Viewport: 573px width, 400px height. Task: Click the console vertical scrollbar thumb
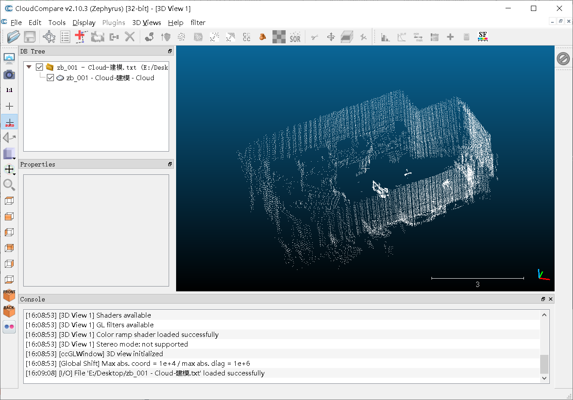[x=544, y=364]
